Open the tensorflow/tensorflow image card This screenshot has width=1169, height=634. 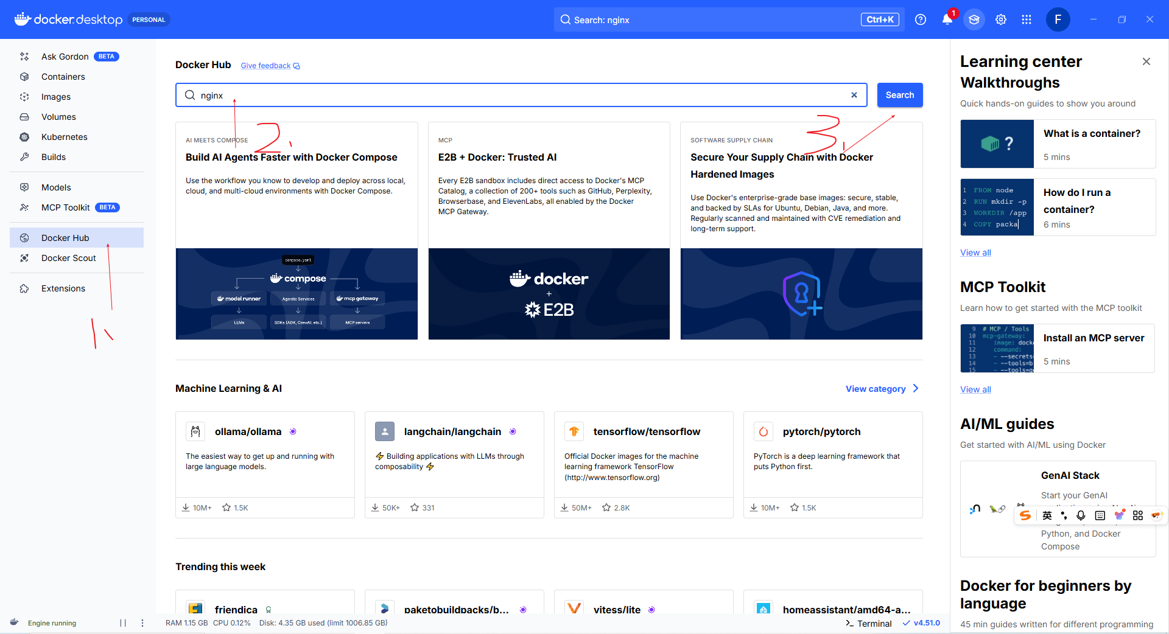click(x=644, y=465)
